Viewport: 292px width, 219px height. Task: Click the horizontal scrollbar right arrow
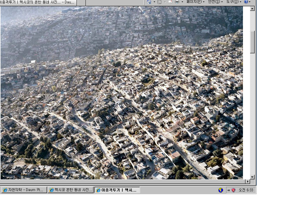point(248,181)
